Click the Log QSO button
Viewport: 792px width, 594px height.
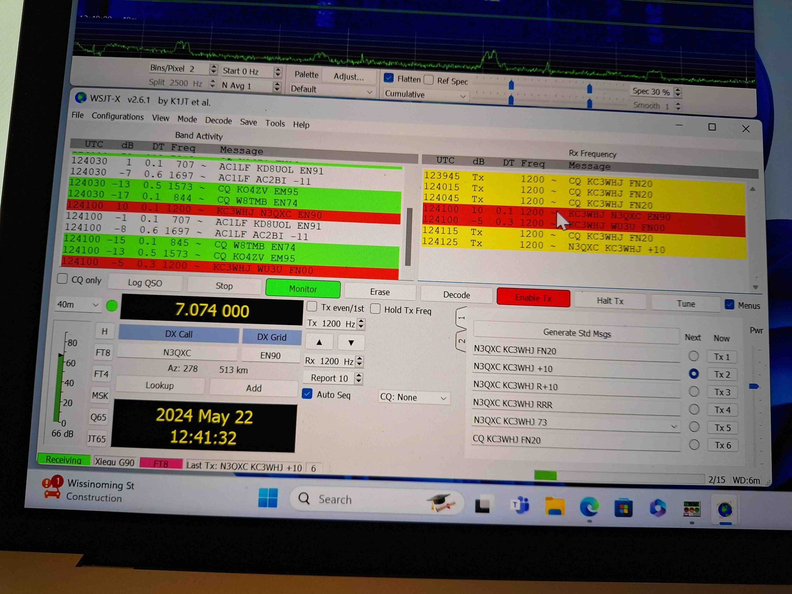tap(145, 283)
